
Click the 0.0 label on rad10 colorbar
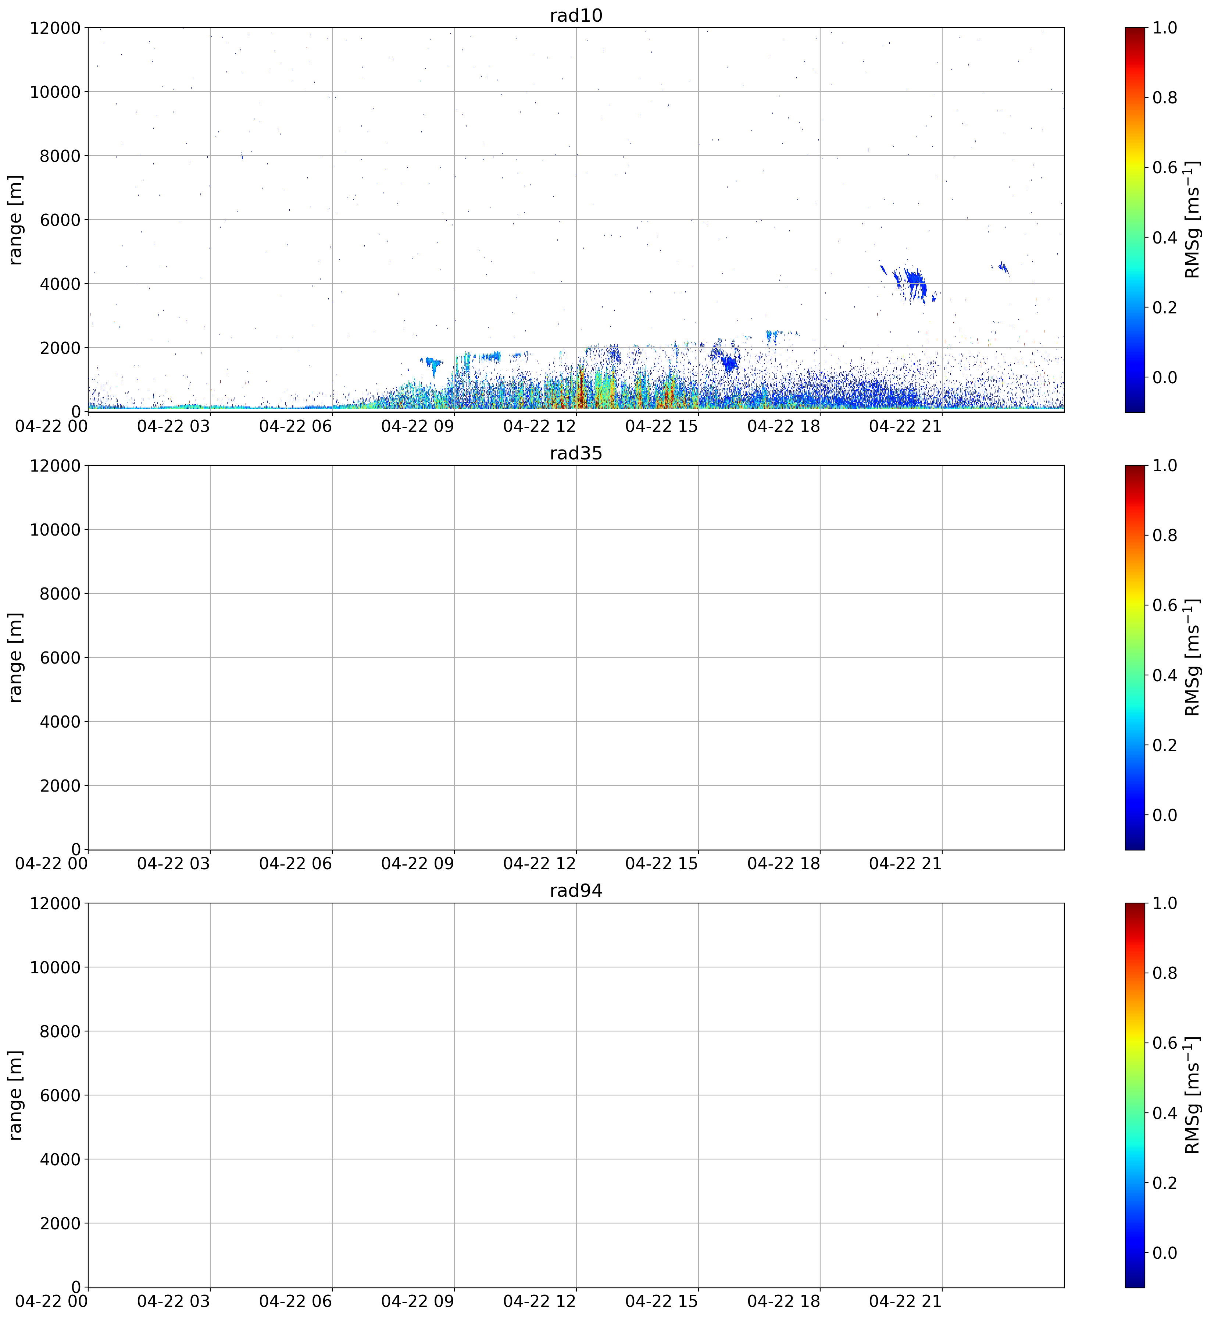1165,377
